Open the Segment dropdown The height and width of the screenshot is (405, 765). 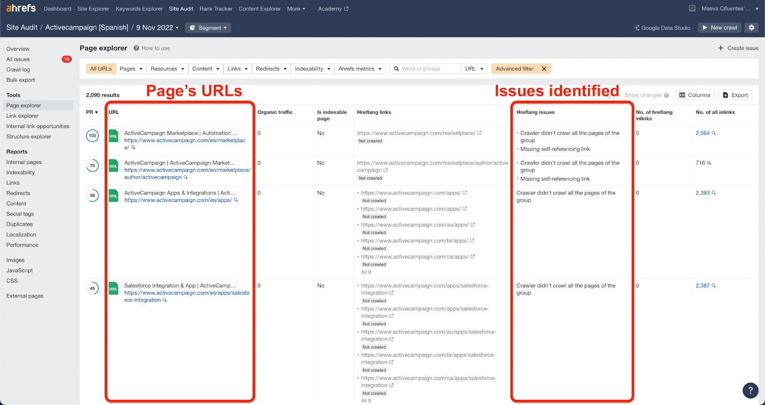coord(208,28)
